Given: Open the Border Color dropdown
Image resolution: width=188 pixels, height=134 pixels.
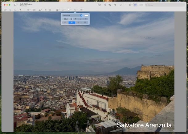Looking at the screenshot, I should 63,10.
